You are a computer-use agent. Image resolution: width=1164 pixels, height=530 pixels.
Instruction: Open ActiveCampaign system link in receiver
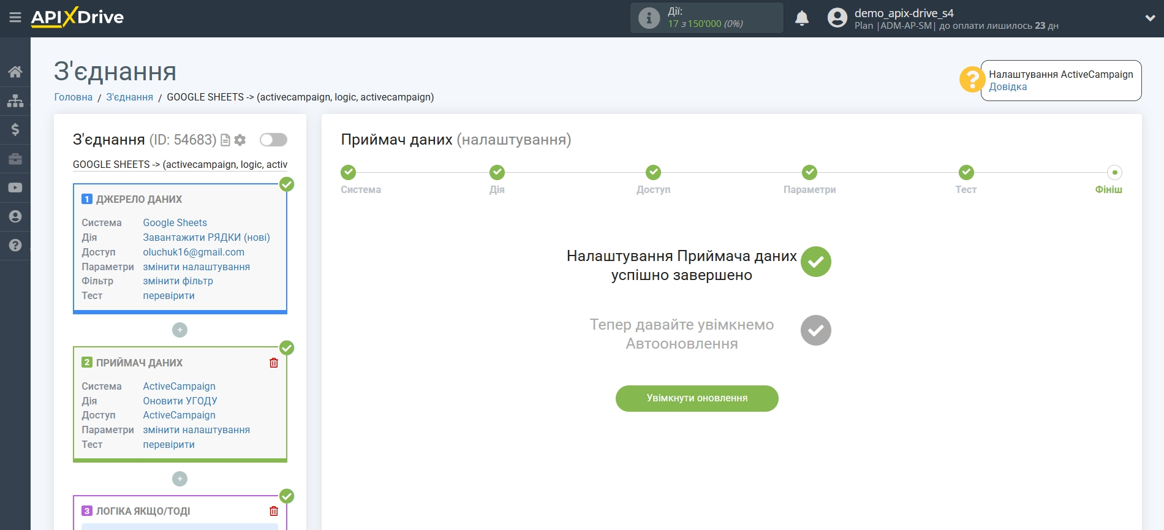point(180,386)
